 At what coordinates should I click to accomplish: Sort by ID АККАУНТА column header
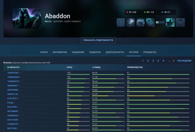[13, 67]
